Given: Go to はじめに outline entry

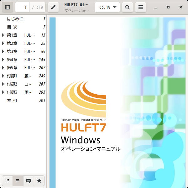Looking at the screenshot, I should 23,19.
